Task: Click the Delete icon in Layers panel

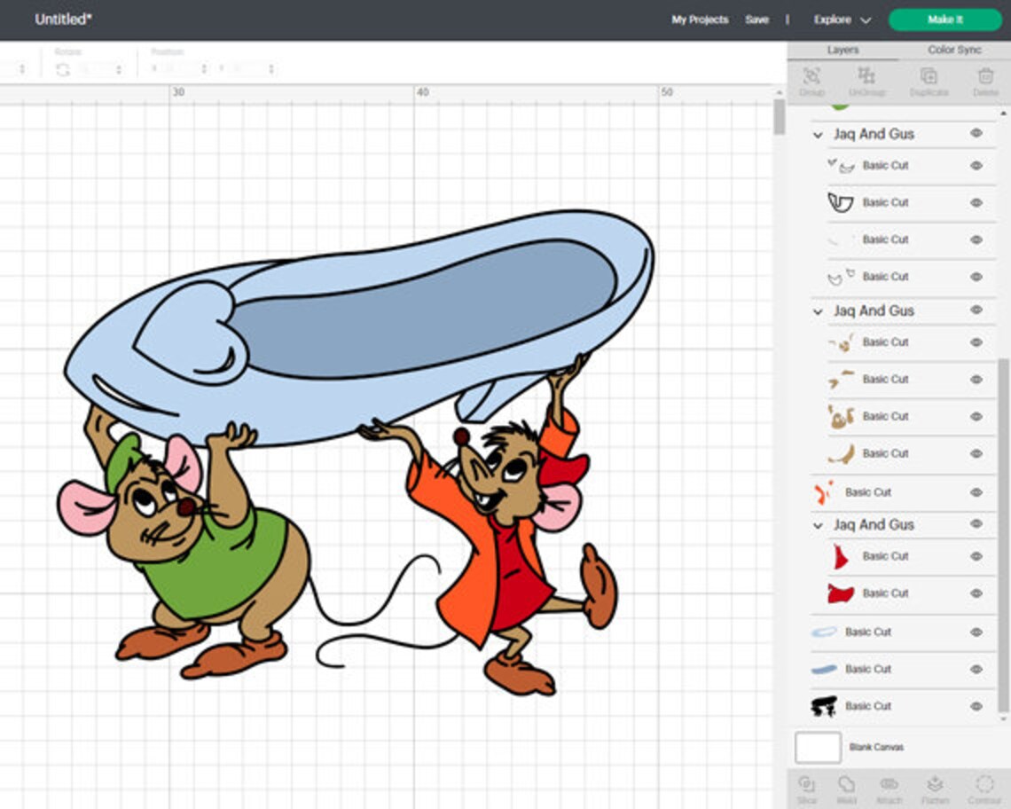Action: point(984,82)
